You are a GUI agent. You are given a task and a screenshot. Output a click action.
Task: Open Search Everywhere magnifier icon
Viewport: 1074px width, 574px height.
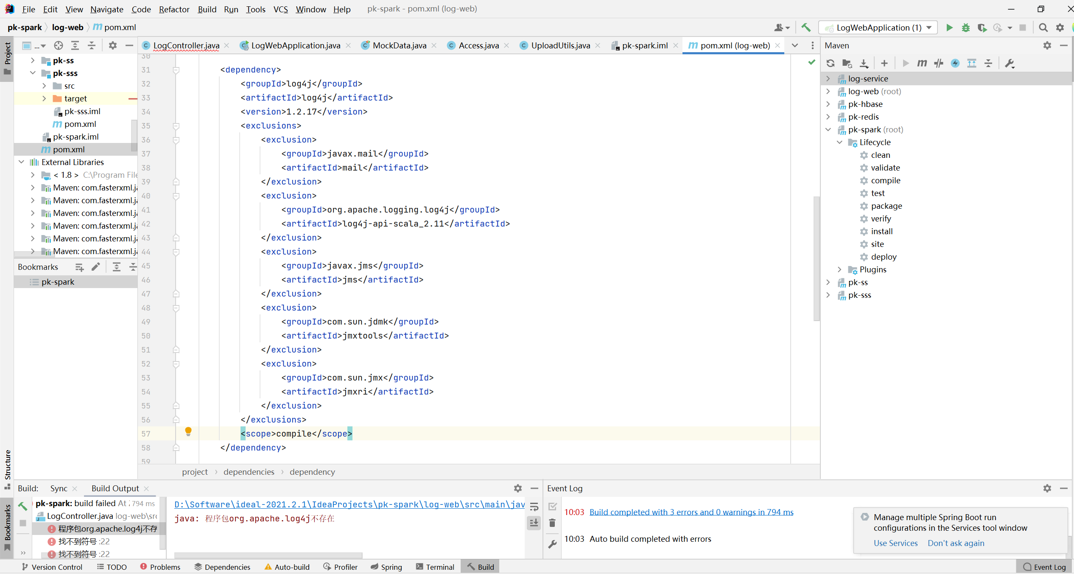point(1043,28)
